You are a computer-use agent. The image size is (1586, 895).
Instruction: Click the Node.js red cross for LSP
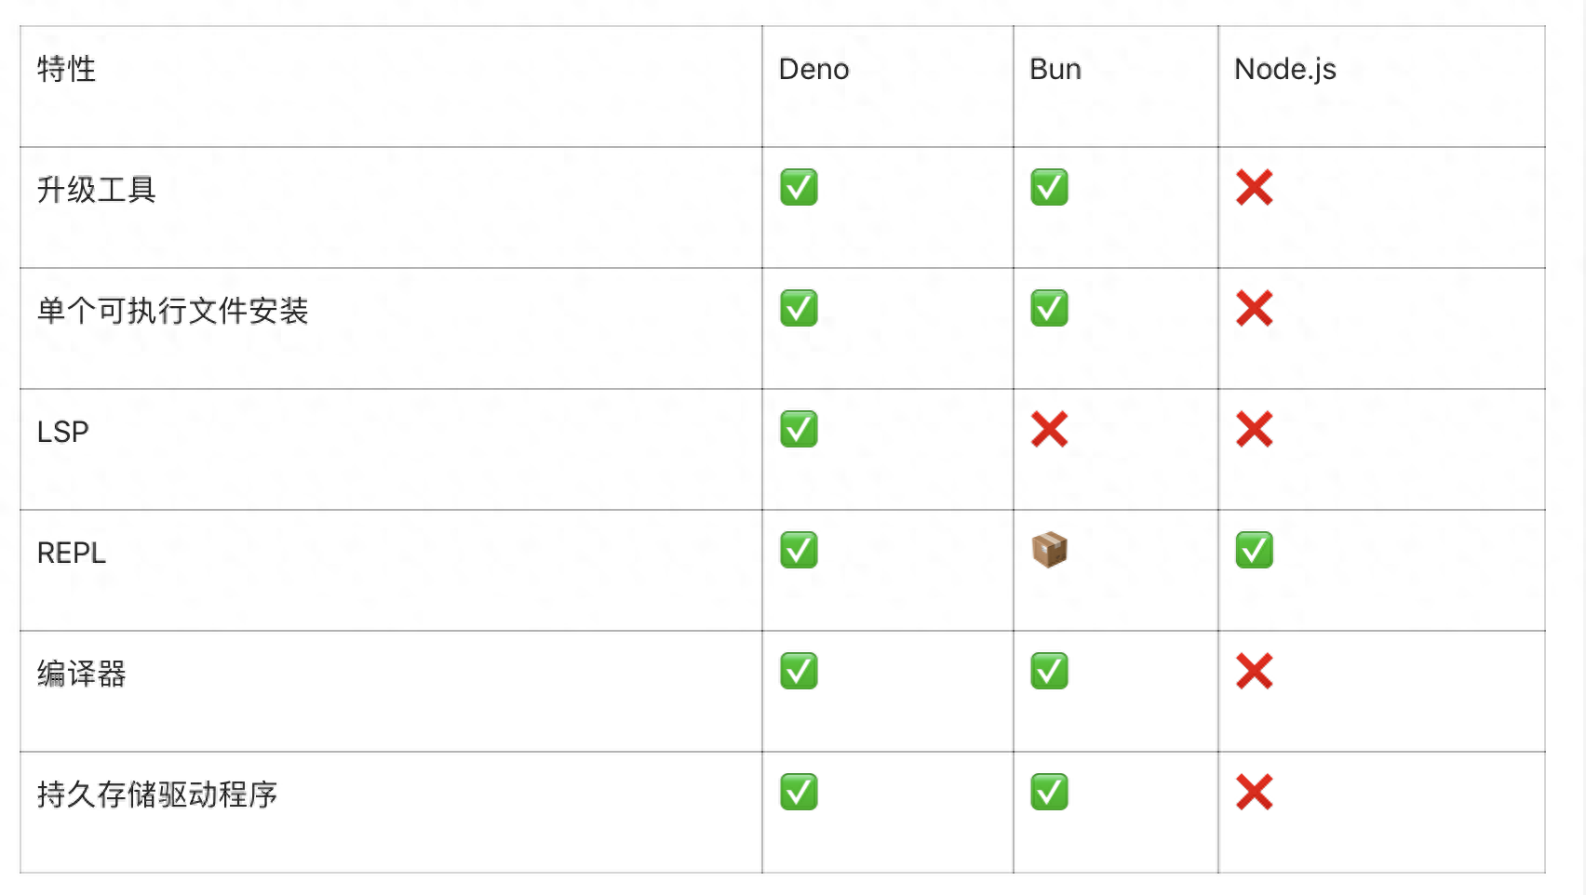click(x=1254, y=429)
